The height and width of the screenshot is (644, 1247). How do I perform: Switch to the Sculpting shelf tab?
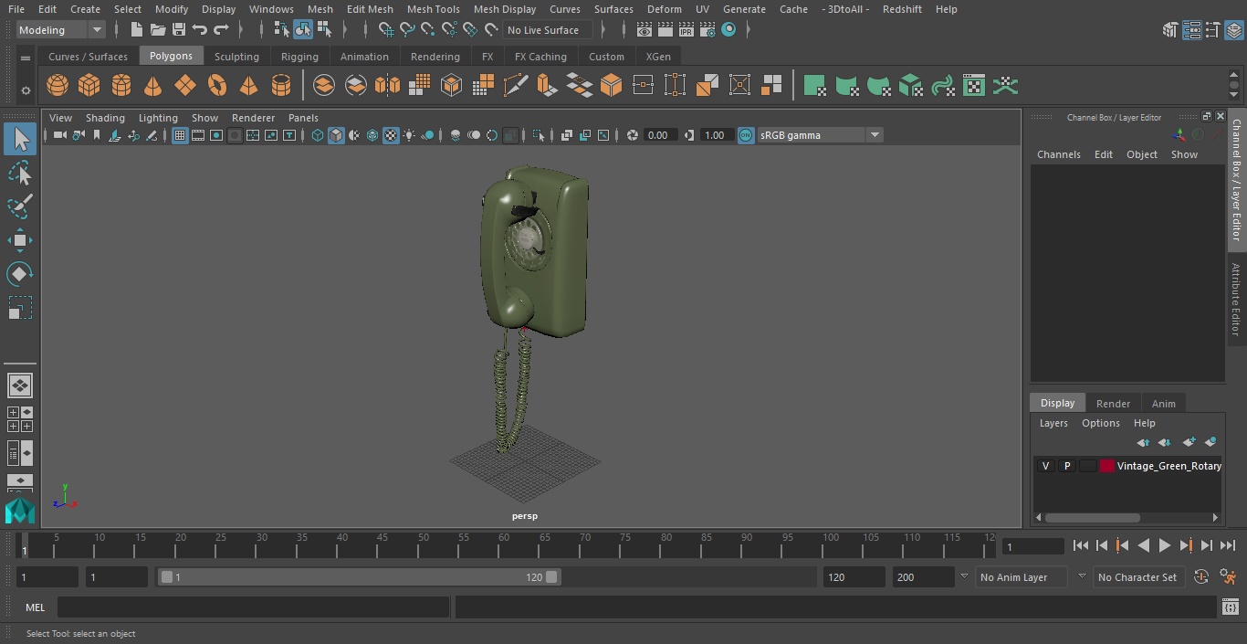(236, 57)
